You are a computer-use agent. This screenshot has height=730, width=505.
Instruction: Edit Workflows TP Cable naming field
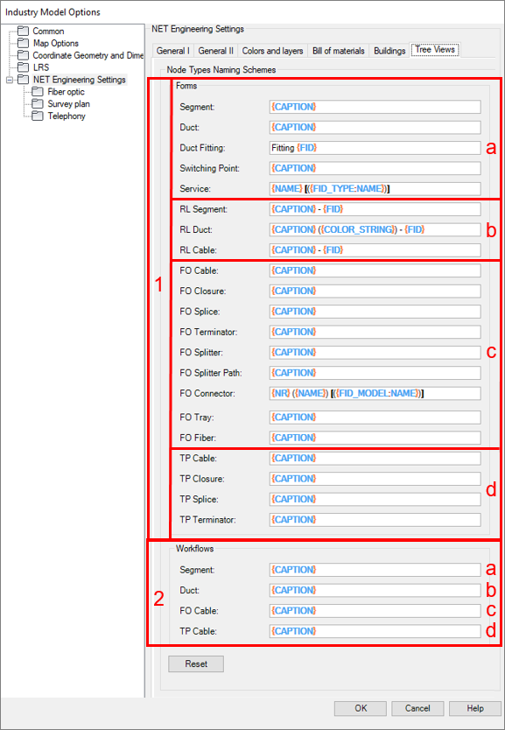375,632
